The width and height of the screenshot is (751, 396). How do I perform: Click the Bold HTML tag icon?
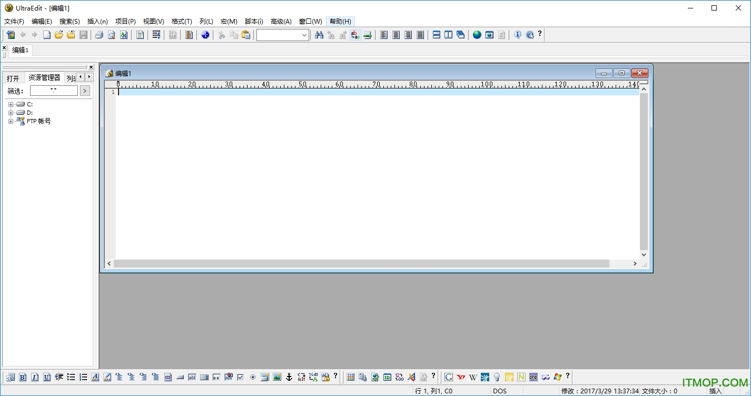tap(23, 377)
